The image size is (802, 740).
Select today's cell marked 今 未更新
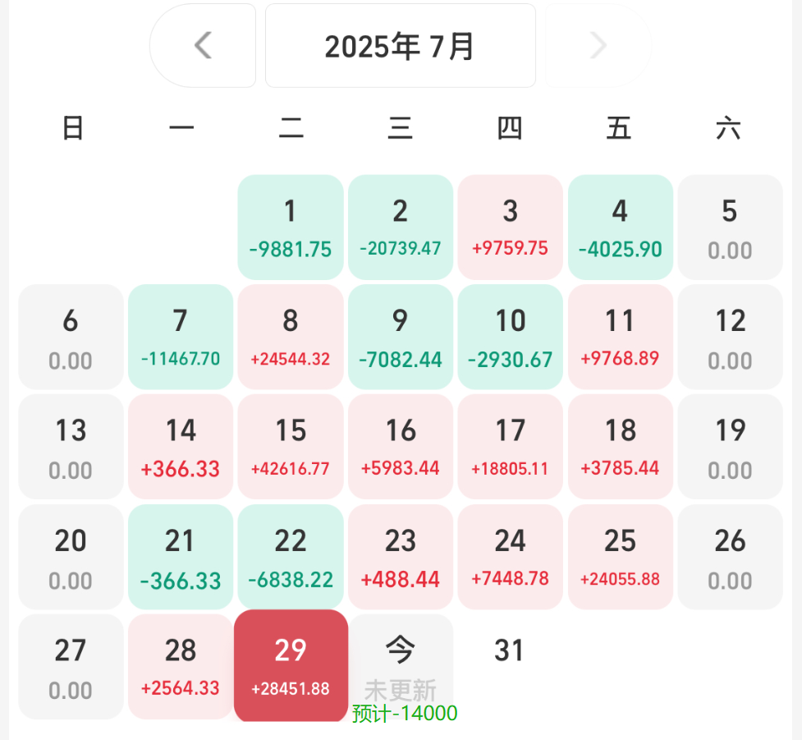pos(401,667)
